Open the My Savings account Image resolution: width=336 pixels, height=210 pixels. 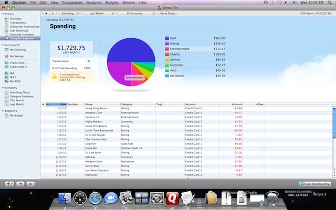(17, 56)
